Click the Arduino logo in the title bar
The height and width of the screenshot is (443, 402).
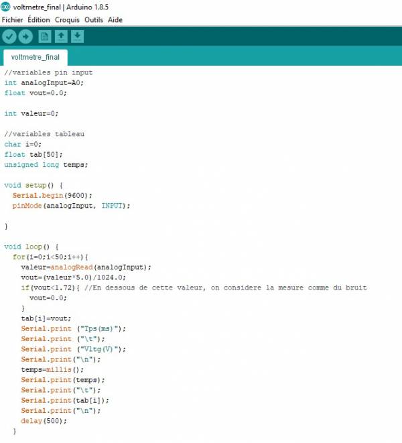point(6,7)
